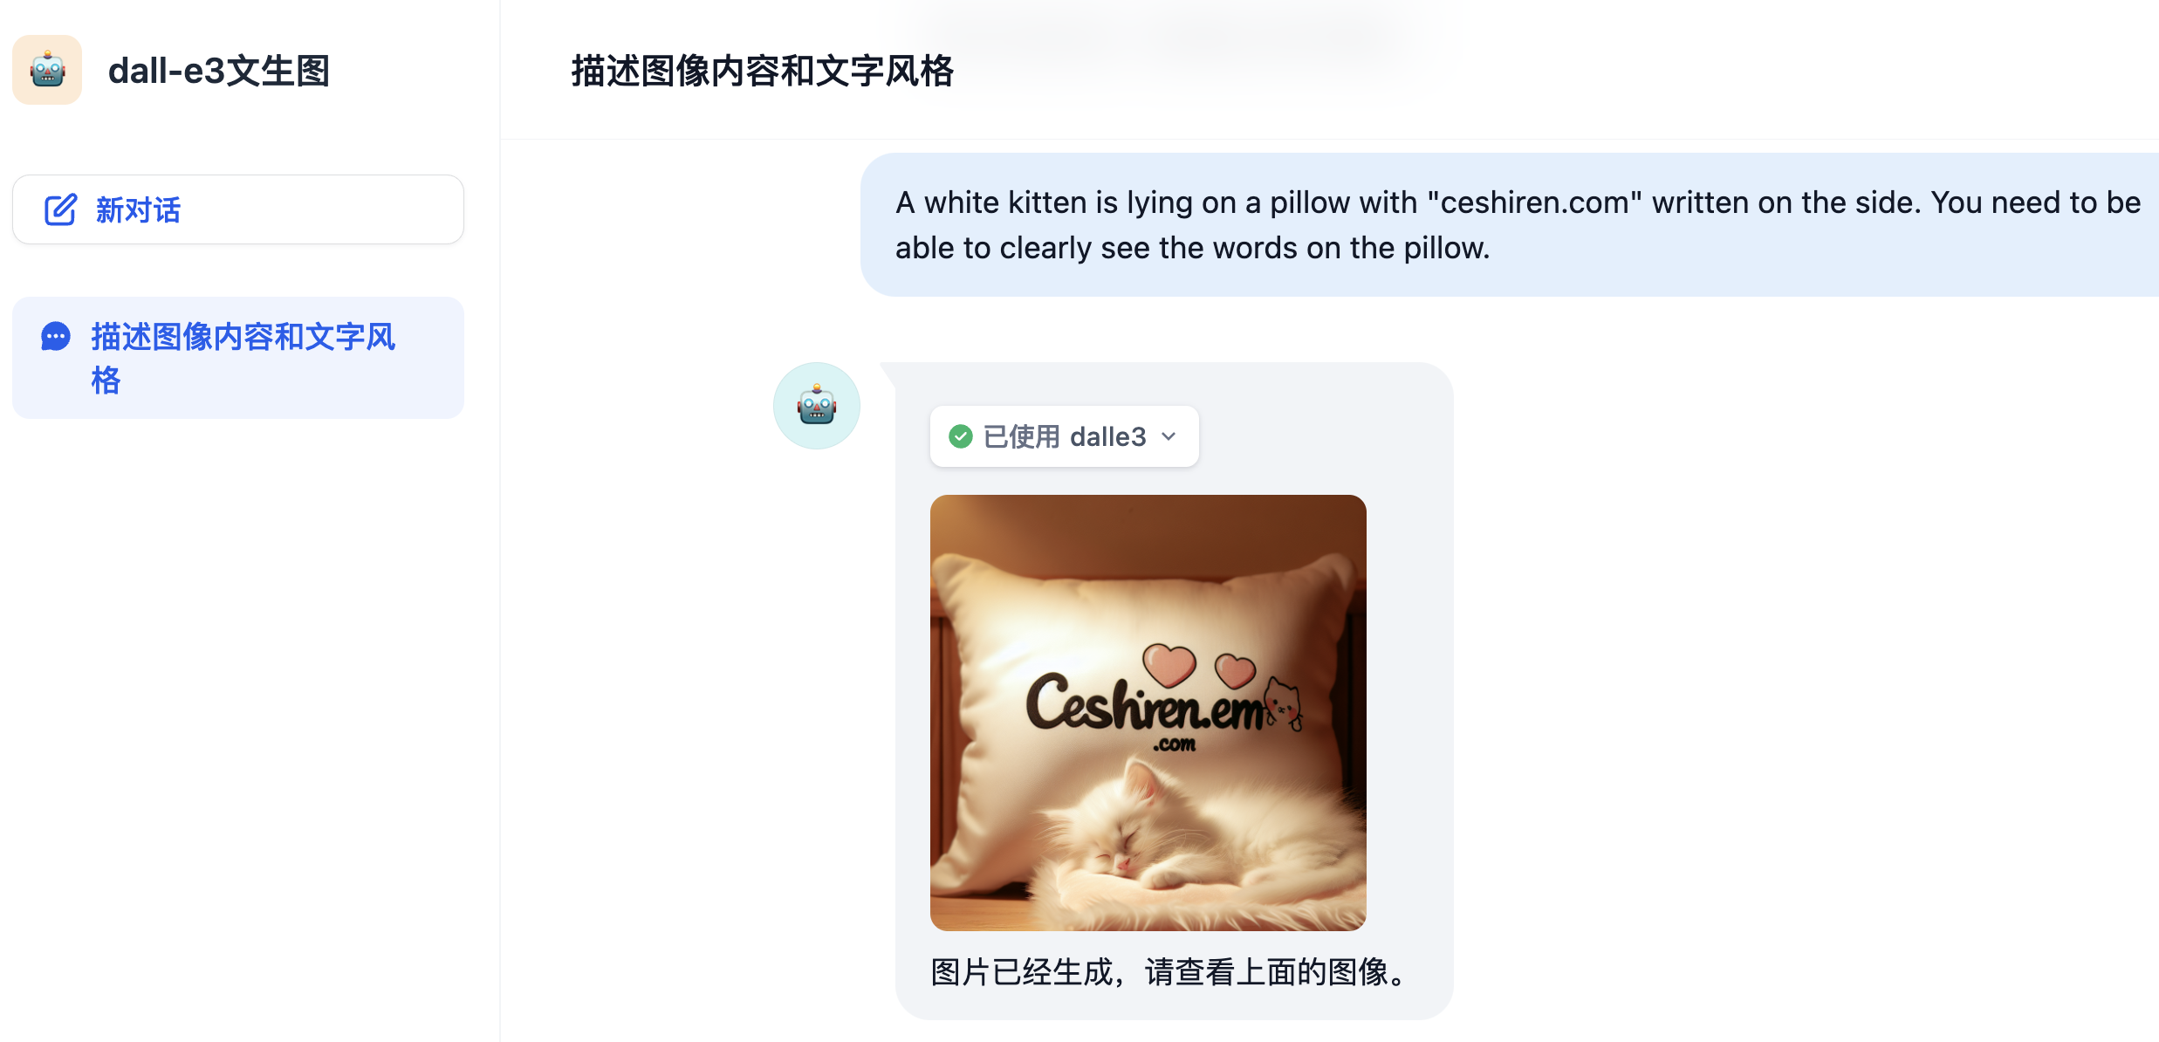Select the 描述图像内容和文字风格 conversation in sidebar
Viewport: 2159px width, 1042px height.
pos(238,358)
